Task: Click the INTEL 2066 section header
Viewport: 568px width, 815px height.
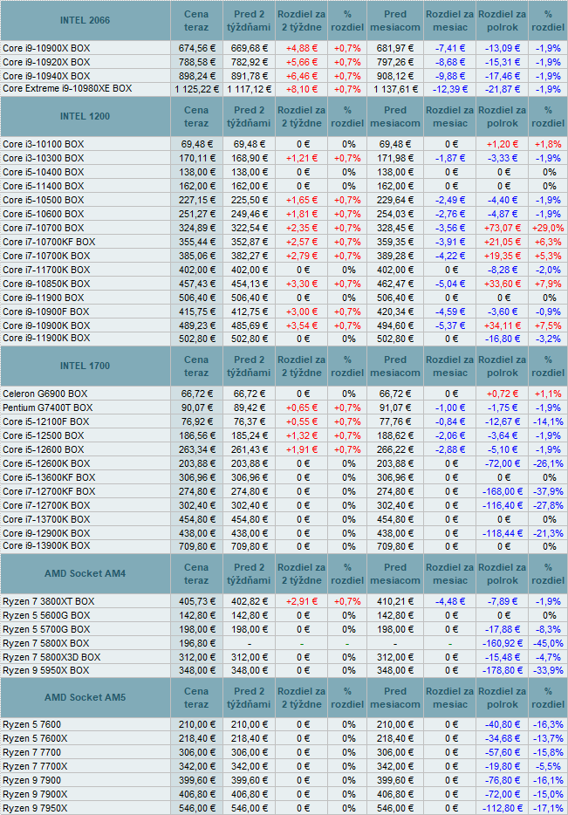Action: point(86,21)
